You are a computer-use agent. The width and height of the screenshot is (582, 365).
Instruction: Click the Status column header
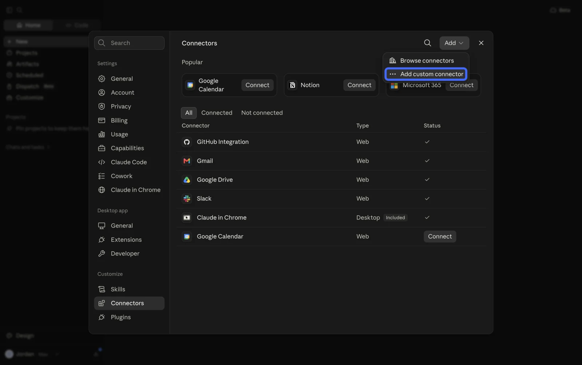pyautogui.click(x=432, y=126)
